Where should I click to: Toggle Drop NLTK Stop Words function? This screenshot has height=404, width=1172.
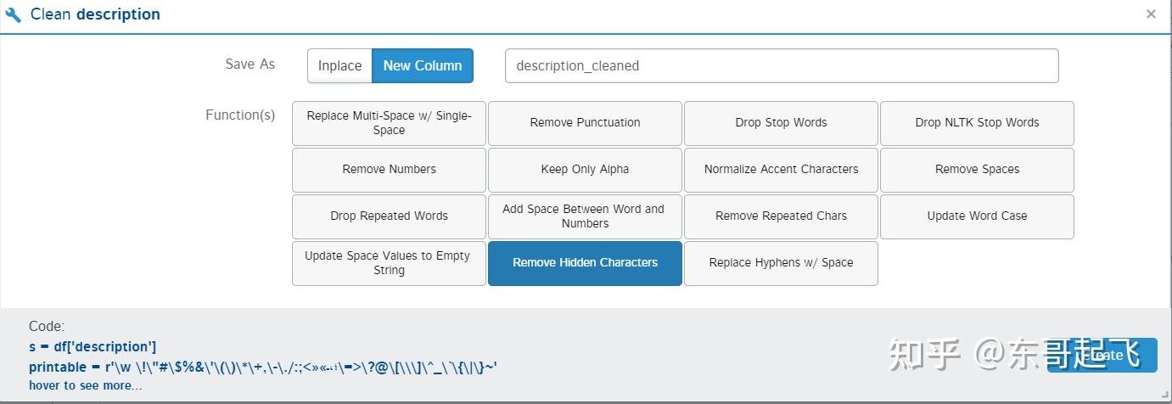click(x=977, y=123)
